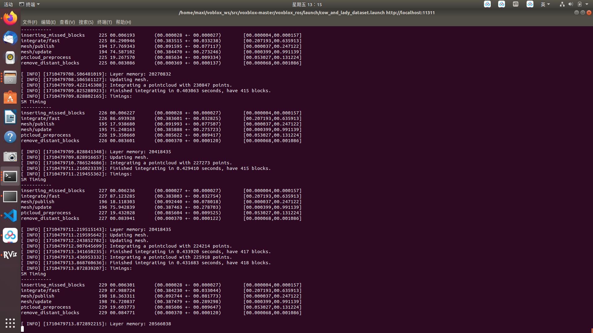The width and height of the screenshot is (593, 333).
Task: Open the Screenshot camera app icon
Action: (10, 157)
